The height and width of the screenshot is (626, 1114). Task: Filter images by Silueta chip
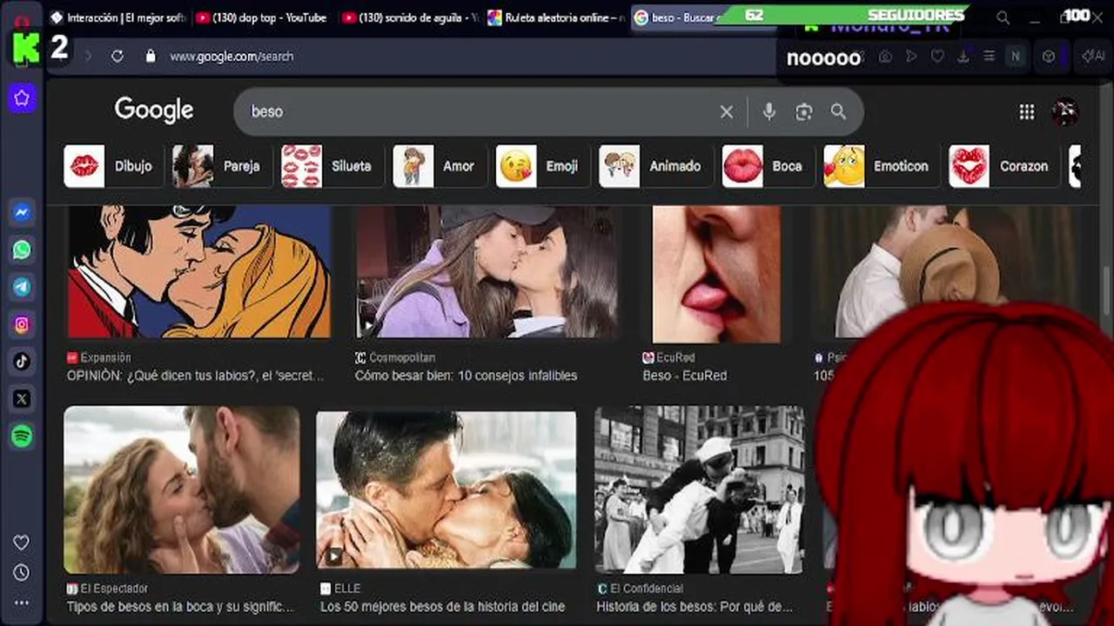[330, 166]
